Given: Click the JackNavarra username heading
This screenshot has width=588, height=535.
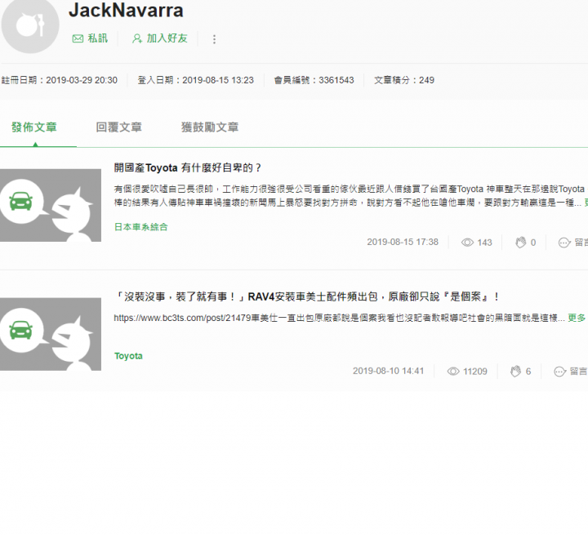Looking at the screenshot, I should (126, 10).
